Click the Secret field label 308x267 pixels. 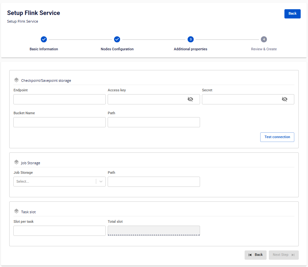coord(207,90)
